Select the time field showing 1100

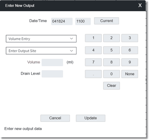pyautogui.click(x=83, y=21)
